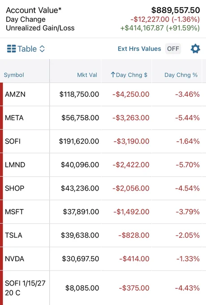Screen dimensions: 206x305
Task: Open the settings gear icon
Action: point(195,48)
